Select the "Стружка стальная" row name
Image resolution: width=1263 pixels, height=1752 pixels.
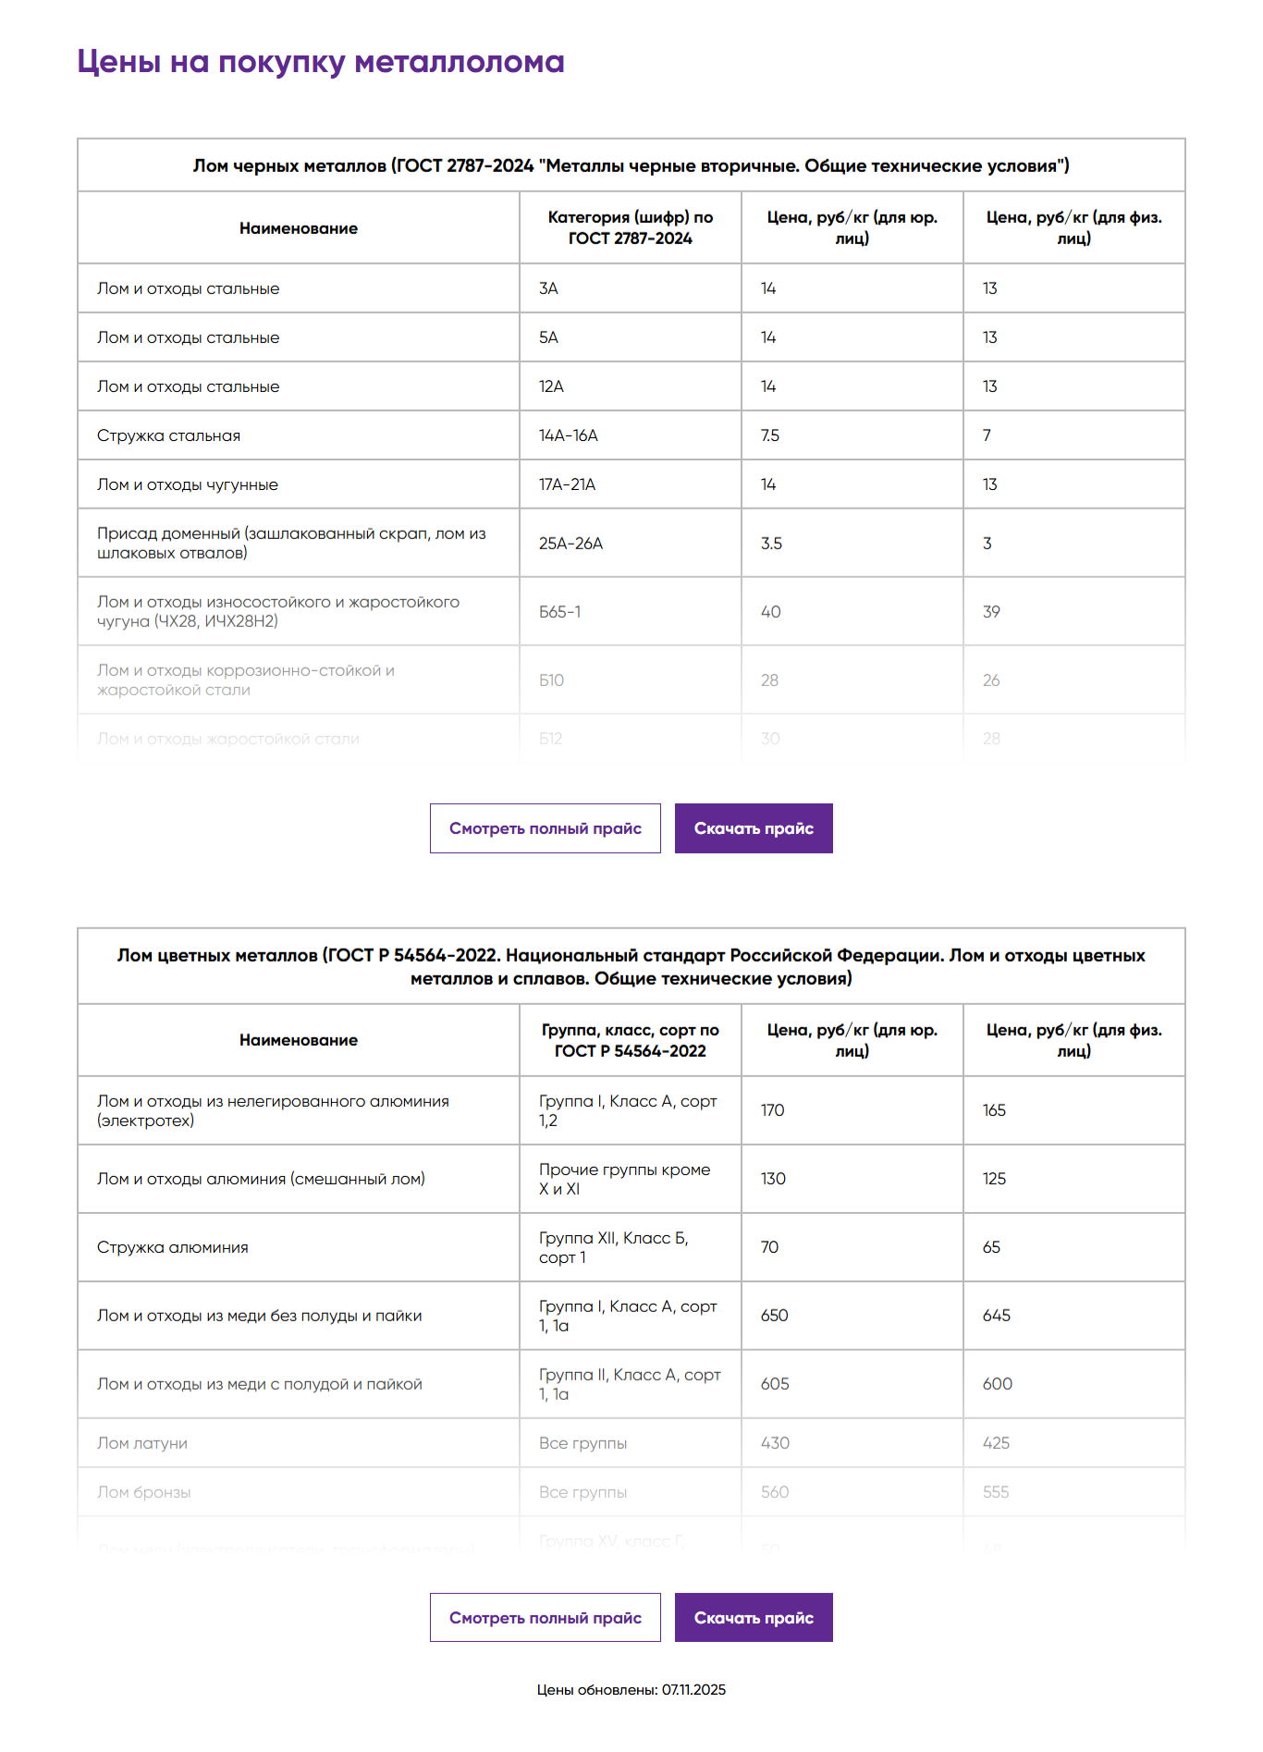pos(168,435)
